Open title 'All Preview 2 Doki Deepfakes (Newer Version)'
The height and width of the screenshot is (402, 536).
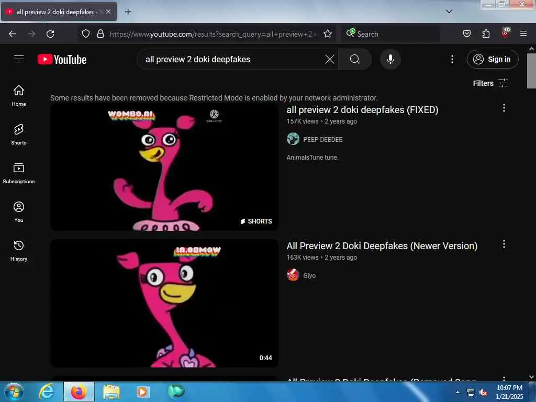pyautogui.click(x=382, y=246)
